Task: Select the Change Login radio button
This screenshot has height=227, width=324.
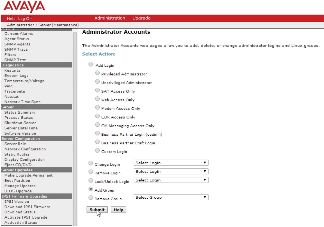Action: coord(91,163)
